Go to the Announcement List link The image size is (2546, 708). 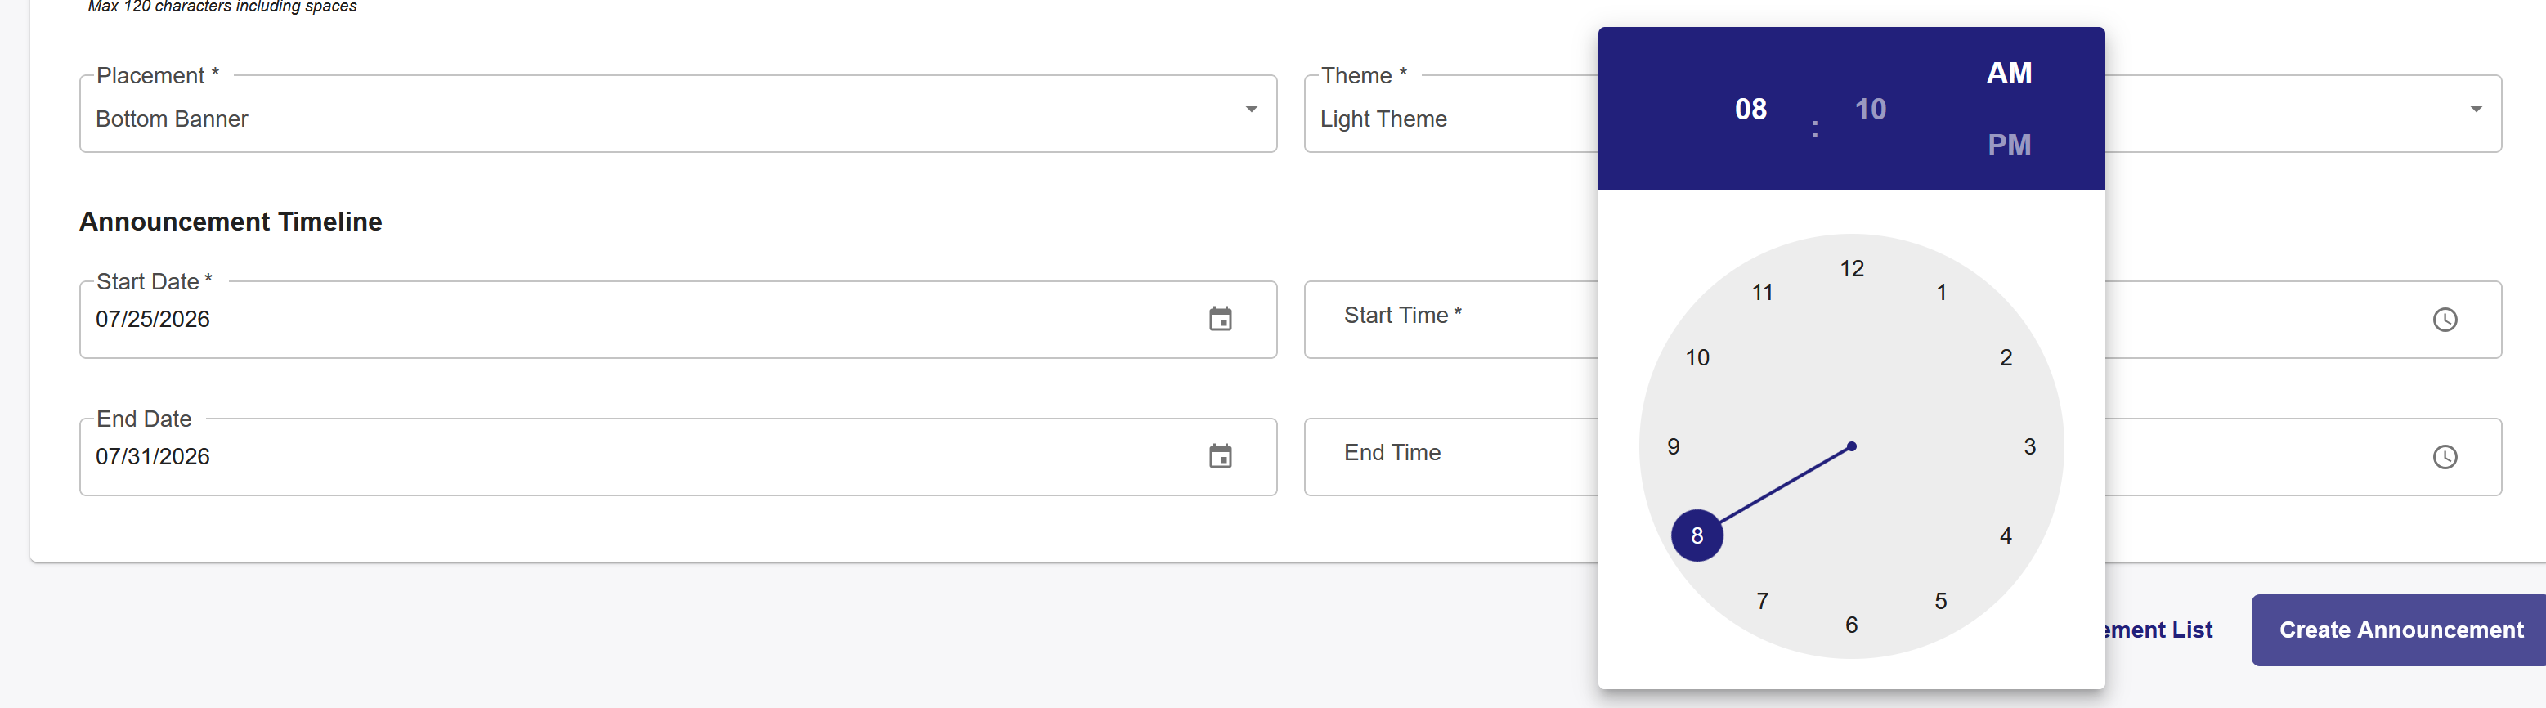[2158, 630]
